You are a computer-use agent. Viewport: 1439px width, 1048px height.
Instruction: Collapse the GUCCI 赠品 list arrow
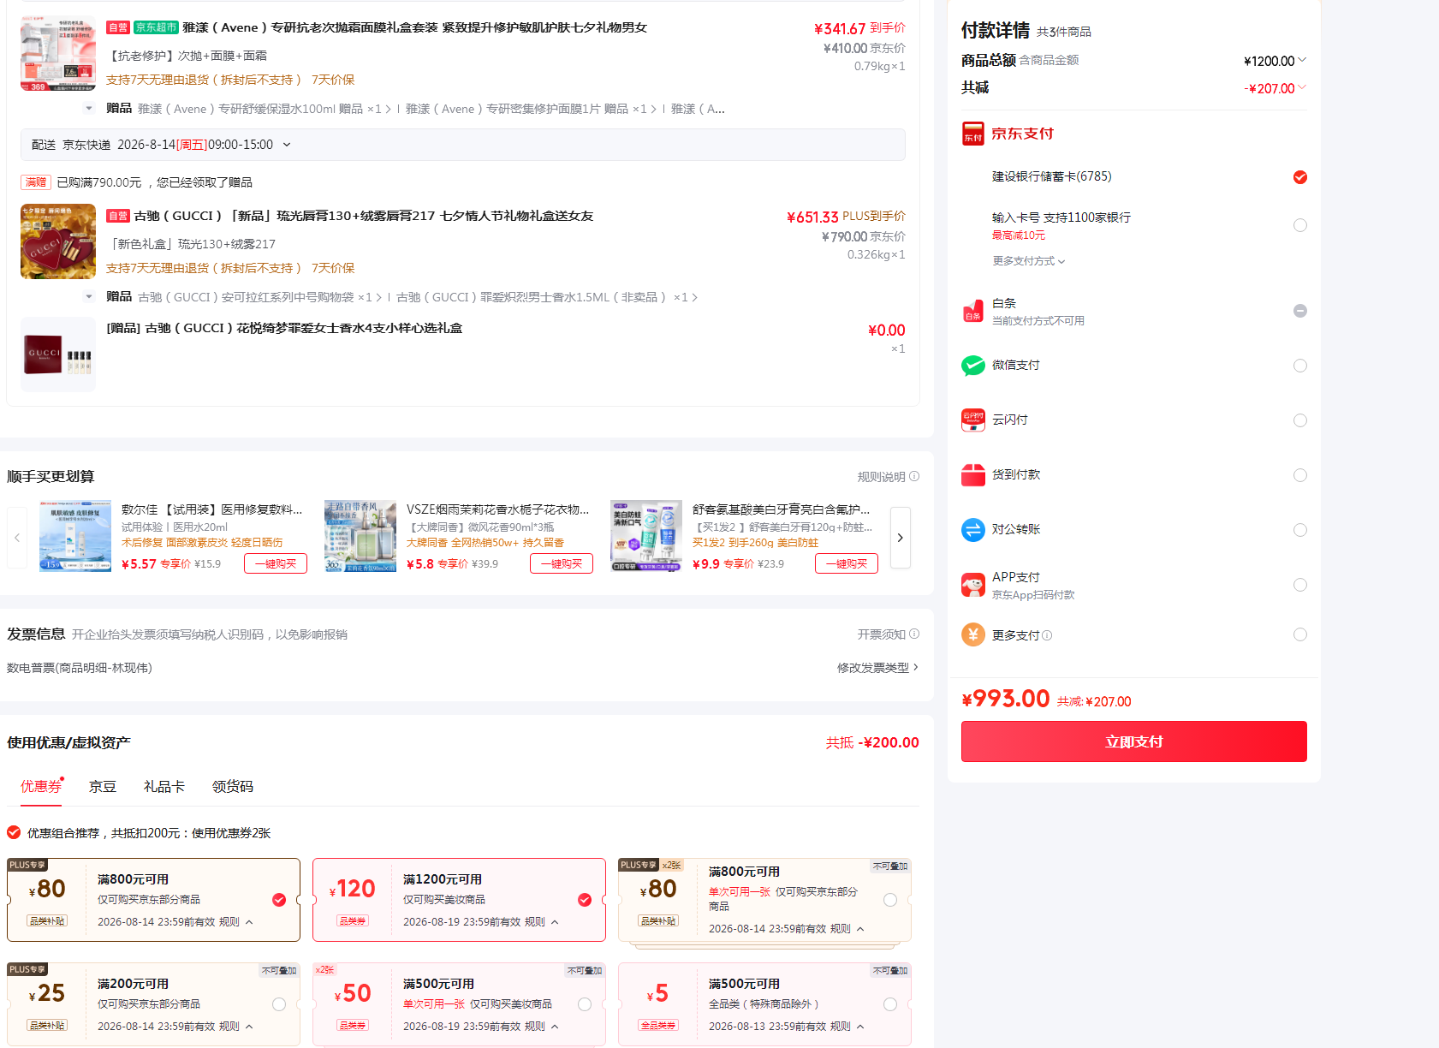89,297
